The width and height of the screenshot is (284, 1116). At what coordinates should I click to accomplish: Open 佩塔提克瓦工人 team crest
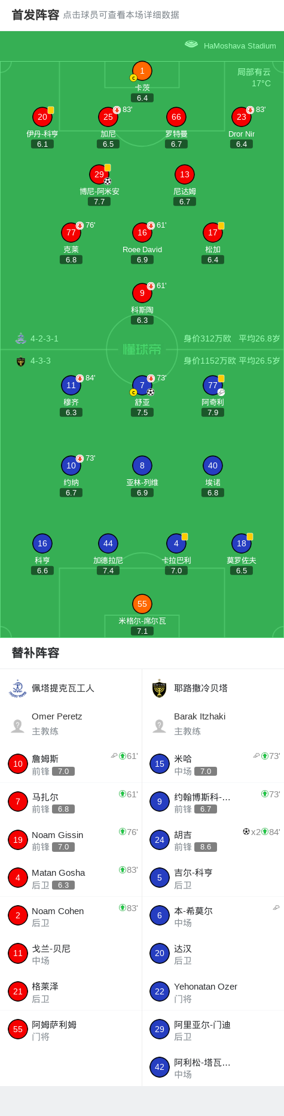[17, 688]
